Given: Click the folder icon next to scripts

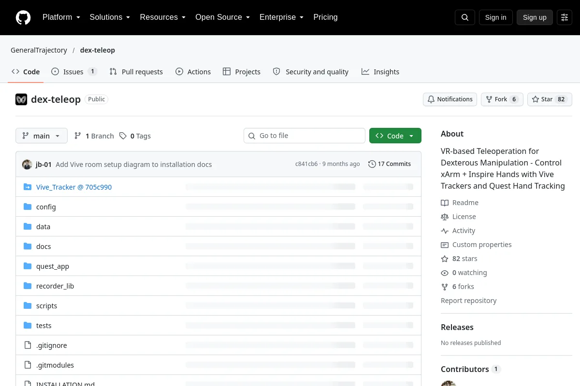Looking at the screenshot, I should click(x=28, y=305).
